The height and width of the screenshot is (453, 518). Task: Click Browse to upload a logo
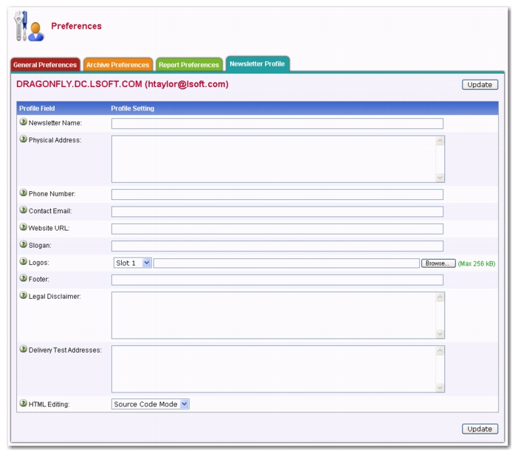pyautogui.click(x=438, y=263)
